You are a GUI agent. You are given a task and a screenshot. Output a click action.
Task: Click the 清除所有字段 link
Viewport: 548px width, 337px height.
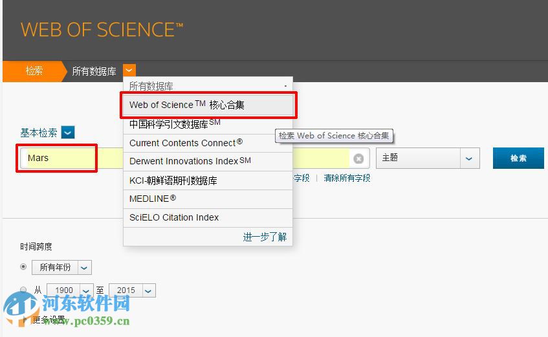347,178
